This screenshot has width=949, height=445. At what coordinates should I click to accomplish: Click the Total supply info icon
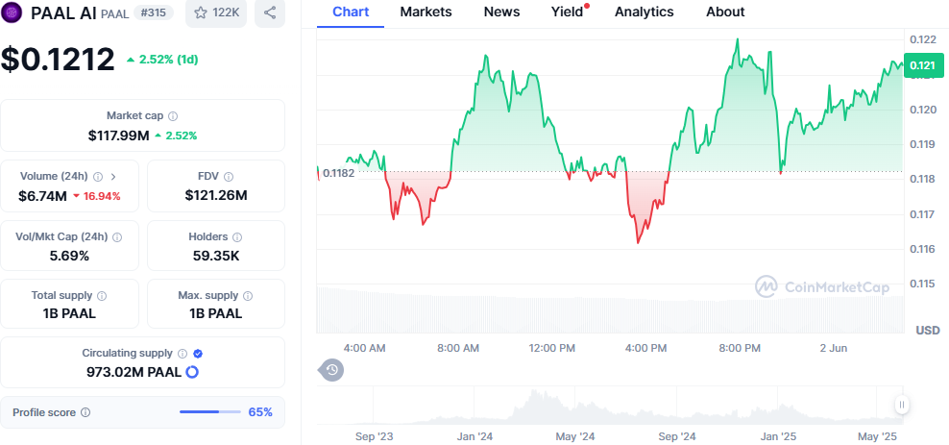click(102, 296)
